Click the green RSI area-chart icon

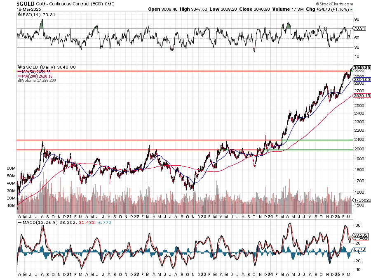pyautogui.click(x=19, y=15)
